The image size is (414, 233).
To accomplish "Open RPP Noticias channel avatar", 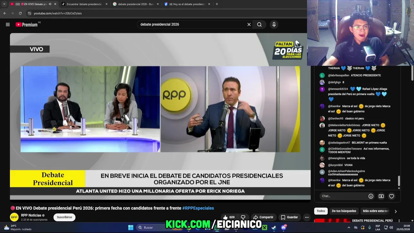I will coord(14,217).
